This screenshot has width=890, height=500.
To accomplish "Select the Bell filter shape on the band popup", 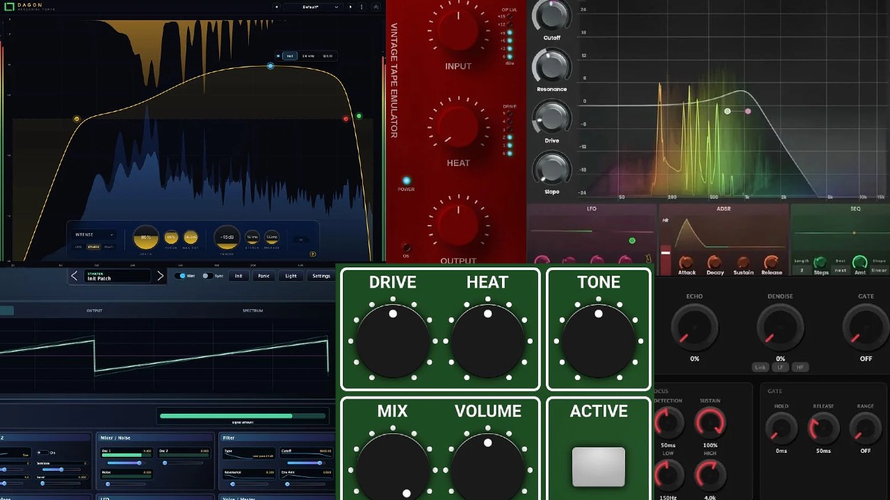I will [x=290, y=56].
